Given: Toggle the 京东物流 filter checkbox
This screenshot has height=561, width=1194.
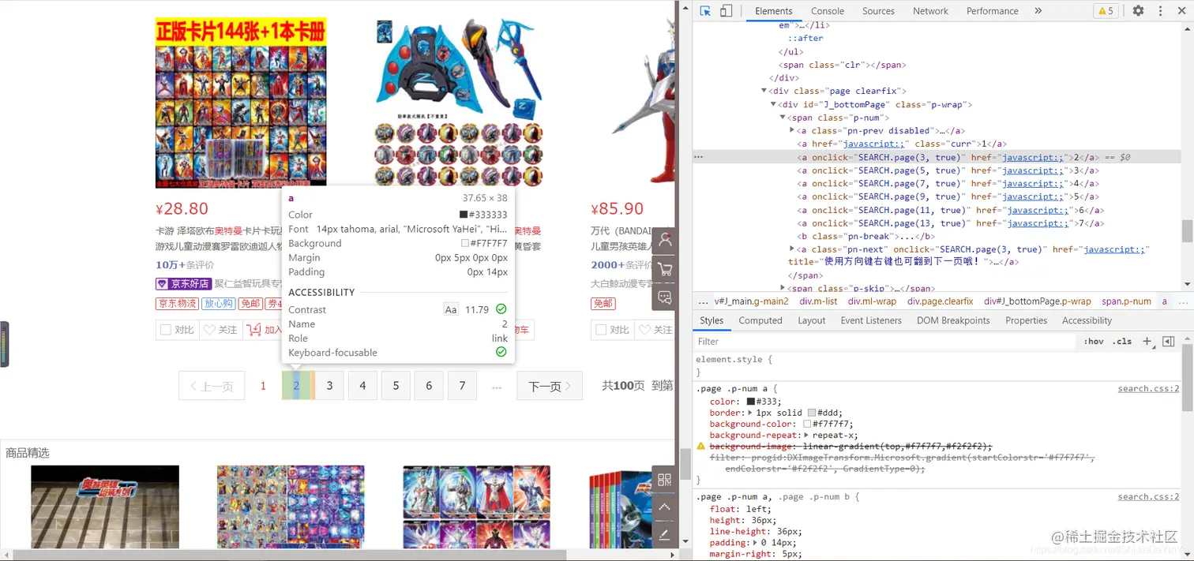Looking at the screenshot, I should (x=176, y=304).
